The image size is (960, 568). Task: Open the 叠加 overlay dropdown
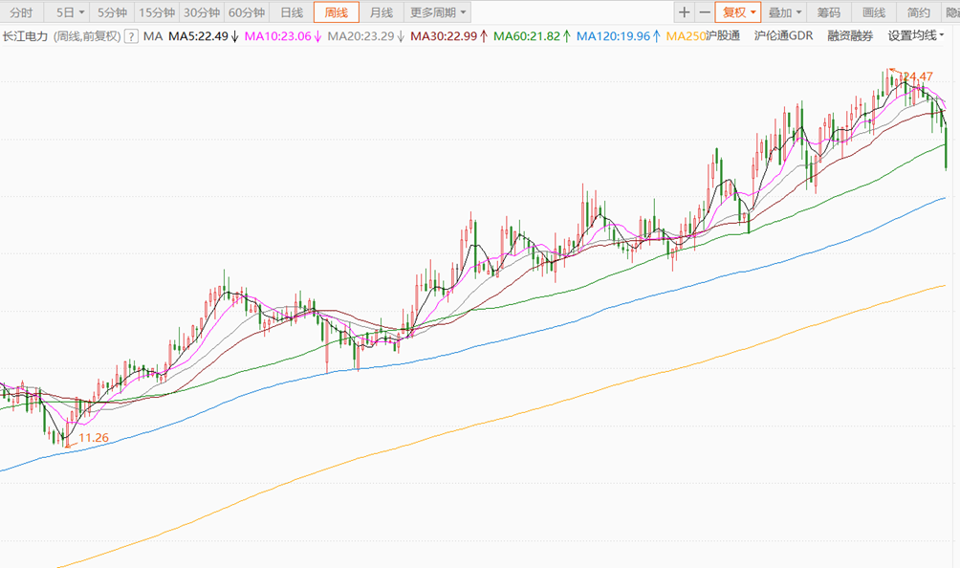pos(784,12)
